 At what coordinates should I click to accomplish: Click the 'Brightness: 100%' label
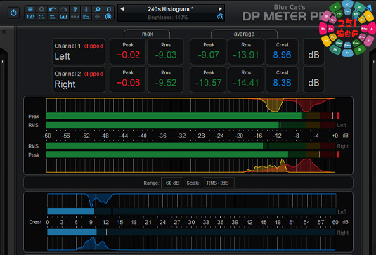pyautogui.click(x=168, y=18)
